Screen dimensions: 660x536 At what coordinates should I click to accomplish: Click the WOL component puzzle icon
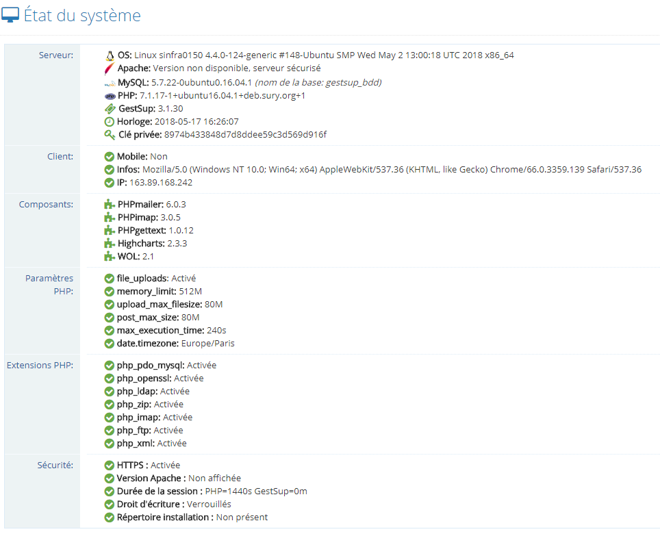tap(110, 257)
